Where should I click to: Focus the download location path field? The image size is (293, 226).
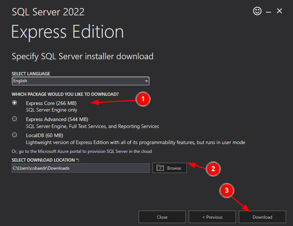[x=80, y=168]
